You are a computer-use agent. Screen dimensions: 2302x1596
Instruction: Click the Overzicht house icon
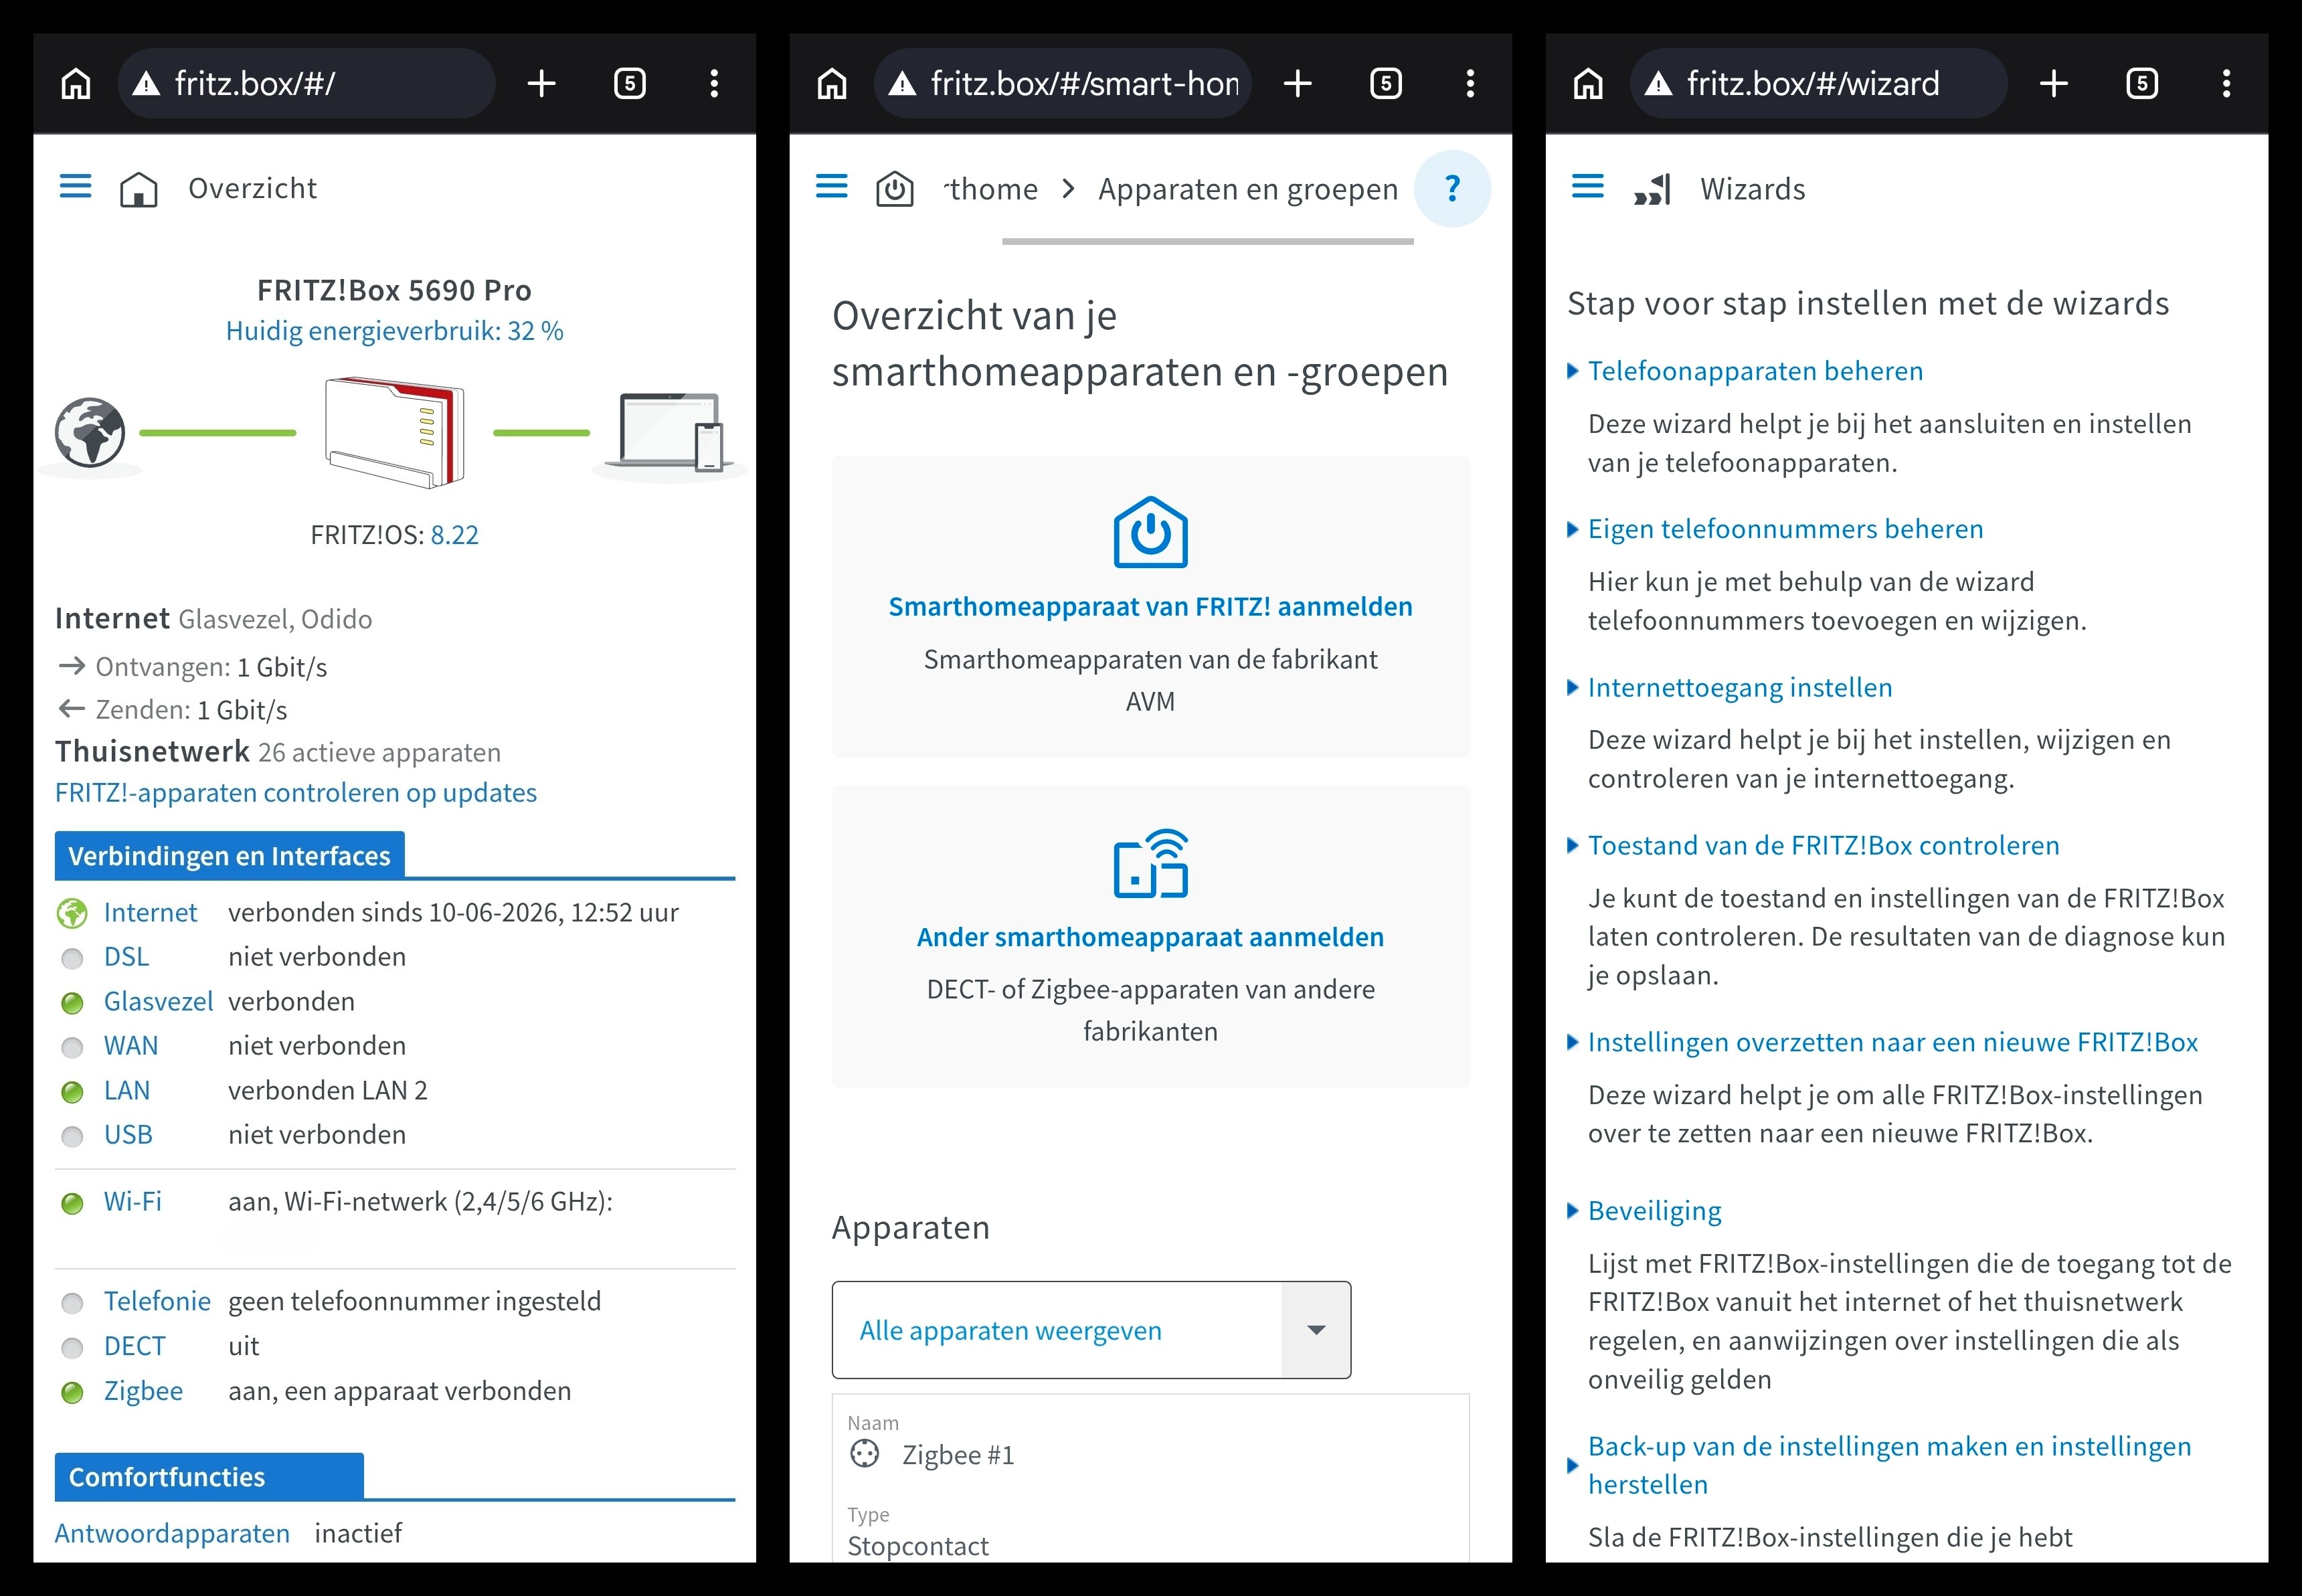139,189
